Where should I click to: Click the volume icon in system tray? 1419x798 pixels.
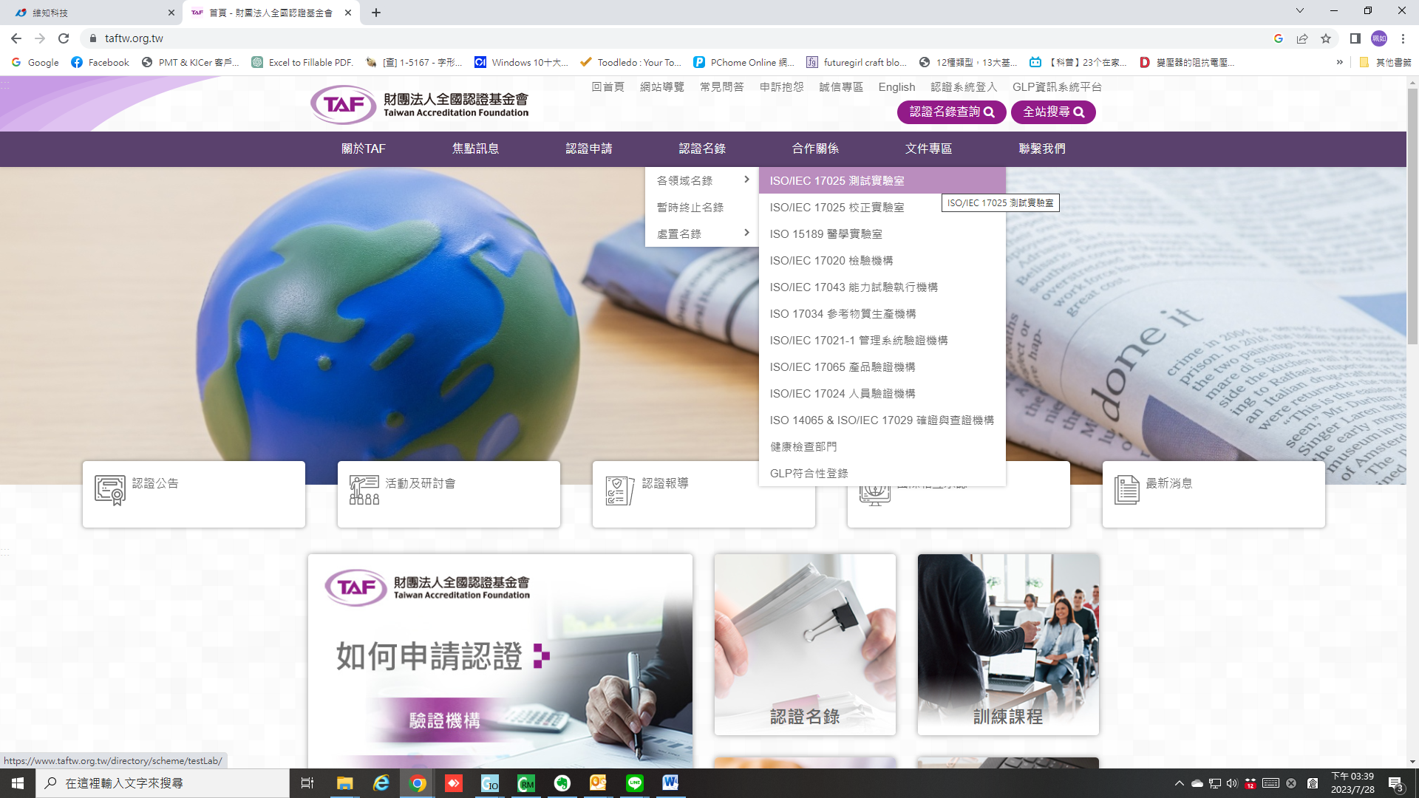[x=1231, y=783]
